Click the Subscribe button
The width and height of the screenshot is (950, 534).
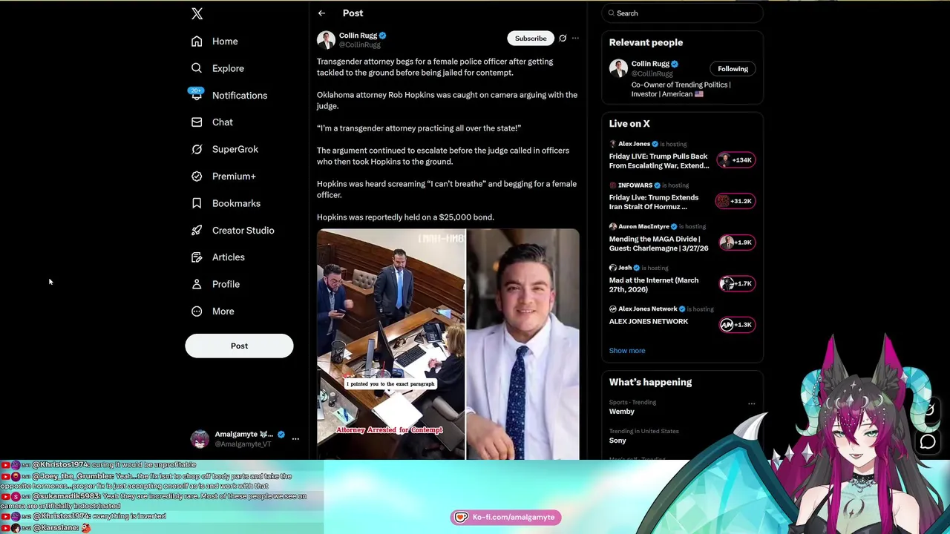click(531, 39)
